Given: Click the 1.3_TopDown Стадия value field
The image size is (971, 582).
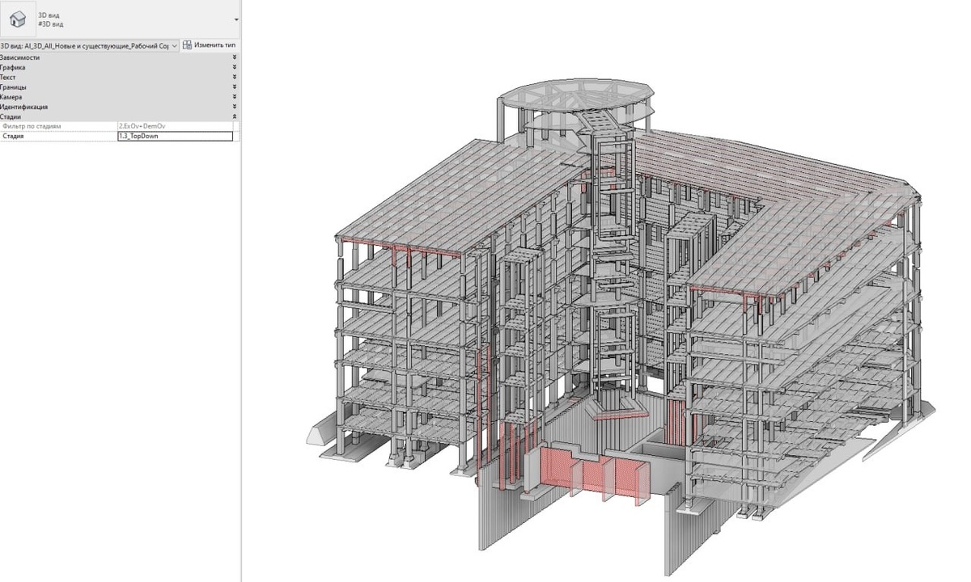Looking at the screenshot, I should 176,137.
